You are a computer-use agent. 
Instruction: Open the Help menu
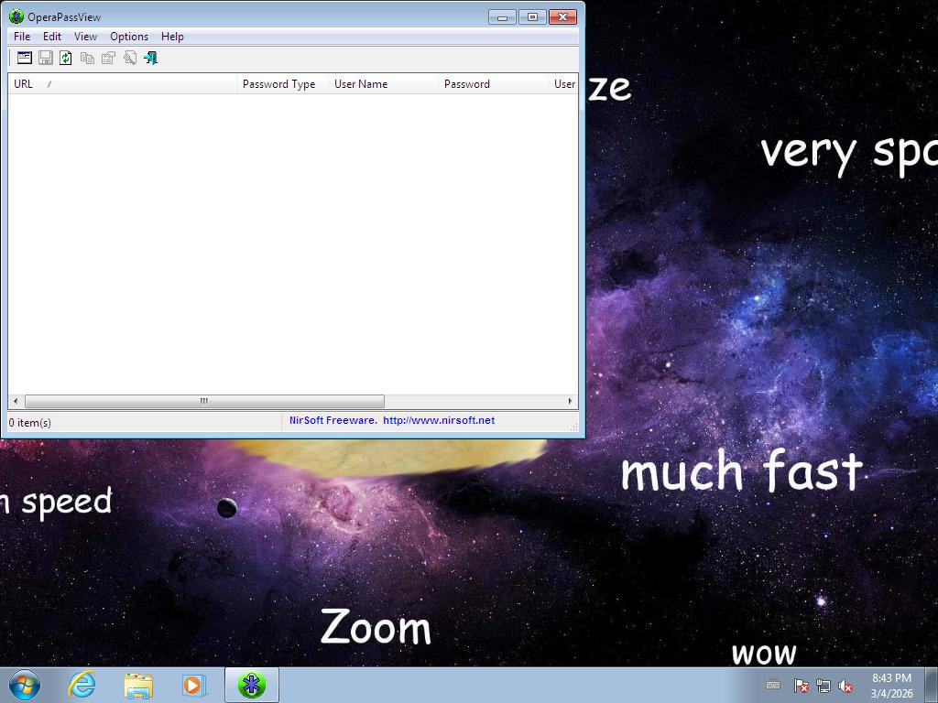[172, 37]
